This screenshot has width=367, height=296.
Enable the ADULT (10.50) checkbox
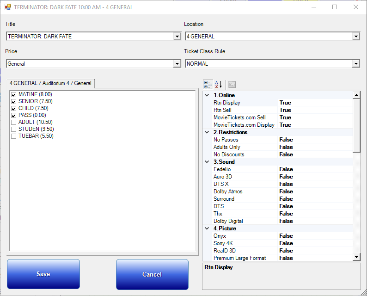pos(13,122)
